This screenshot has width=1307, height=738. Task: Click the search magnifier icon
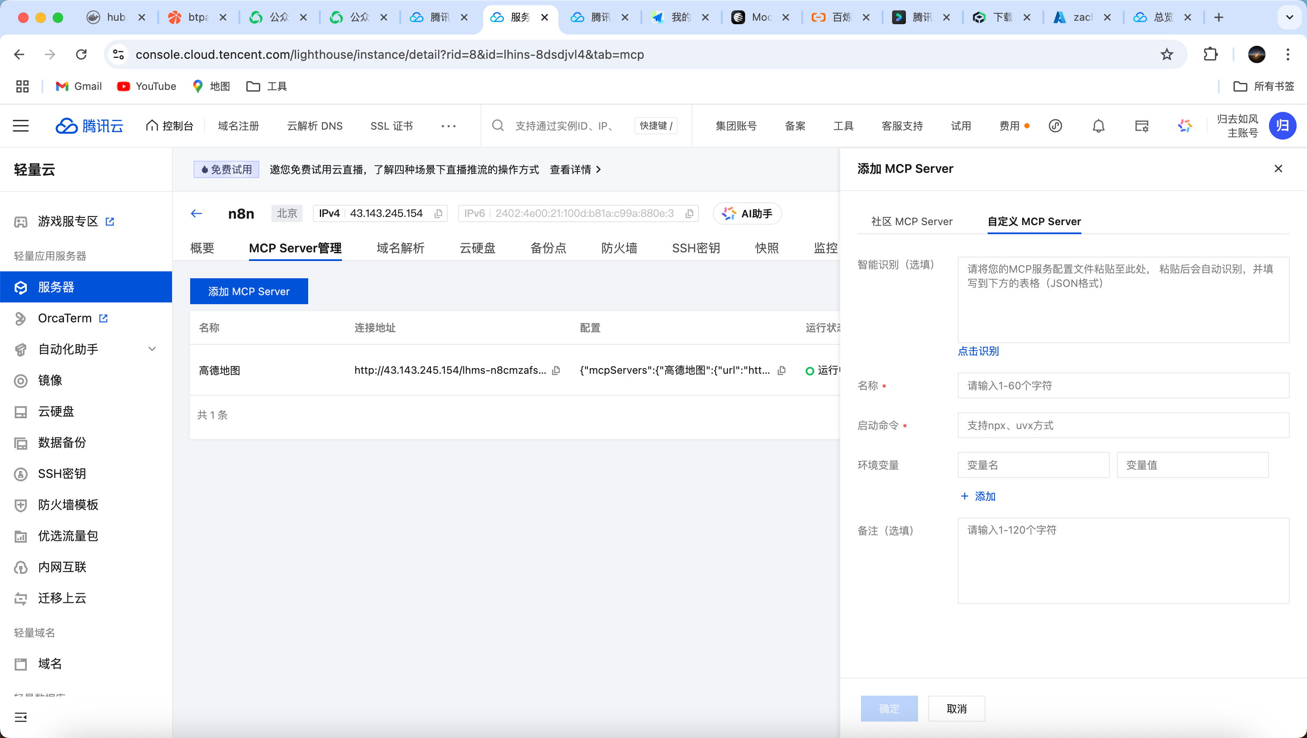498,125
